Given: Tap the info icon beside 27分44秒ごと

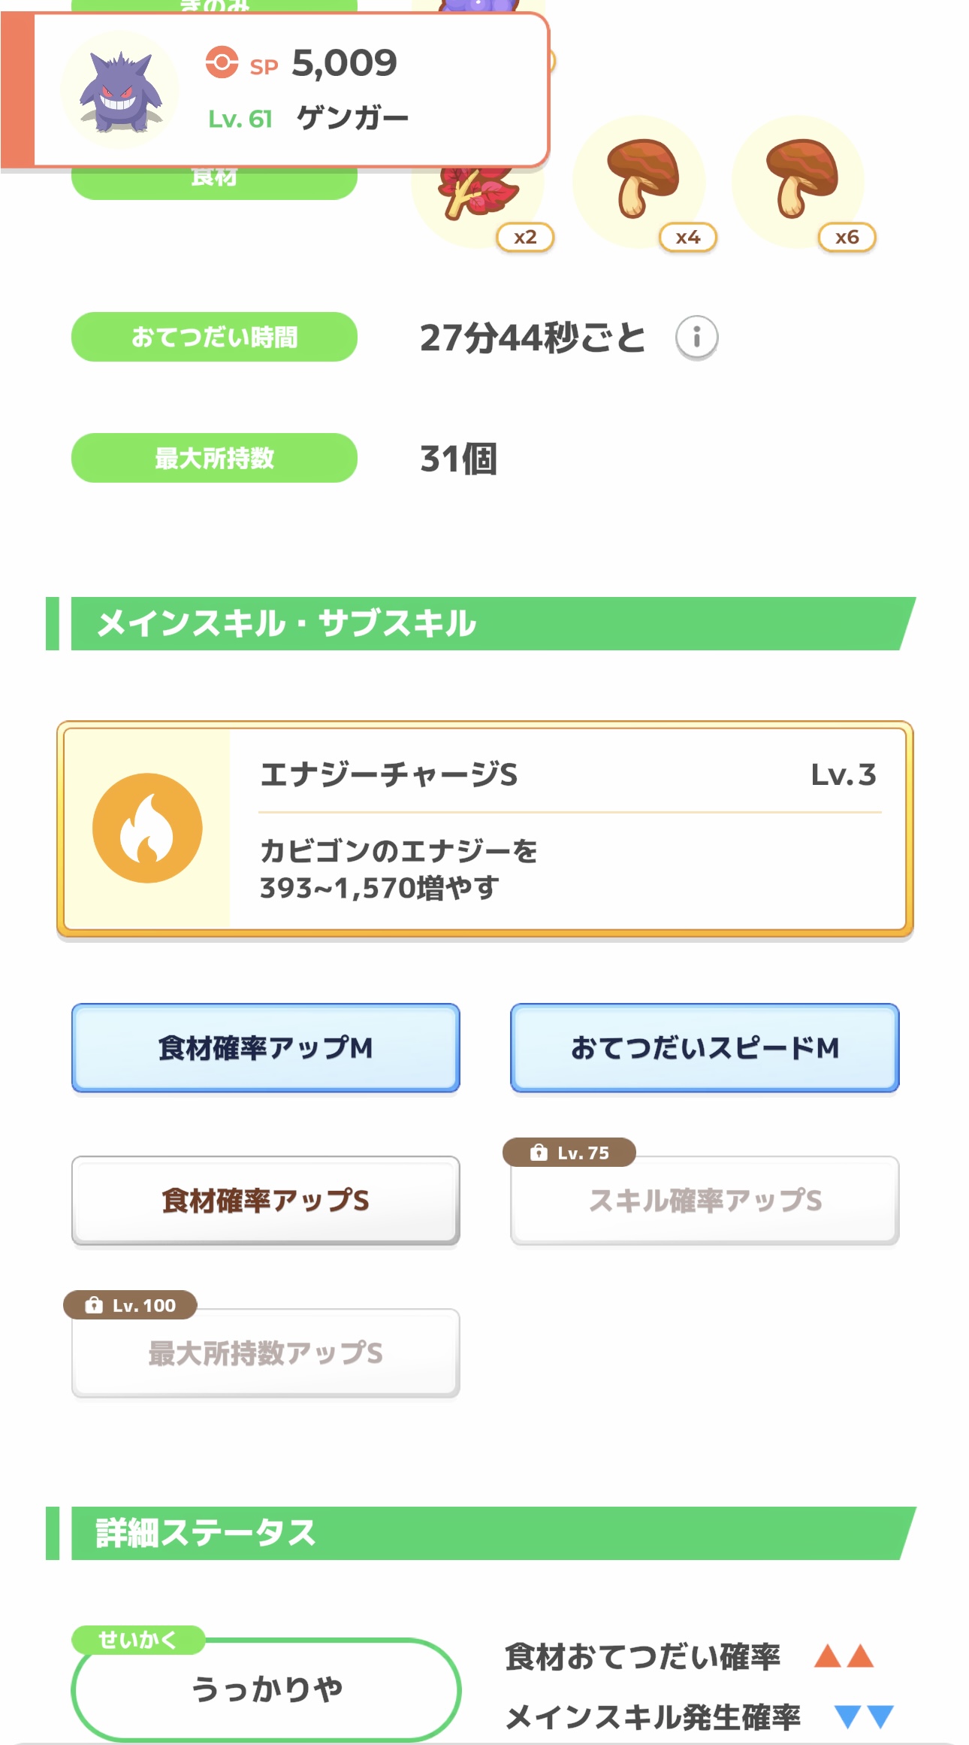Looking at the screenshot, I should (x=696, y=337).
